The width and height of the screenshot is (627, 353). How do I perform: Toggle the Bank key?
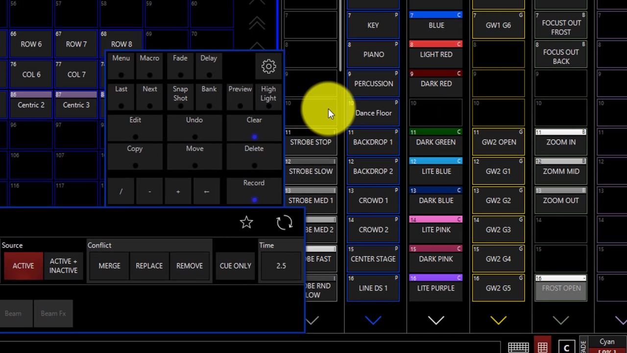[209, 97]
